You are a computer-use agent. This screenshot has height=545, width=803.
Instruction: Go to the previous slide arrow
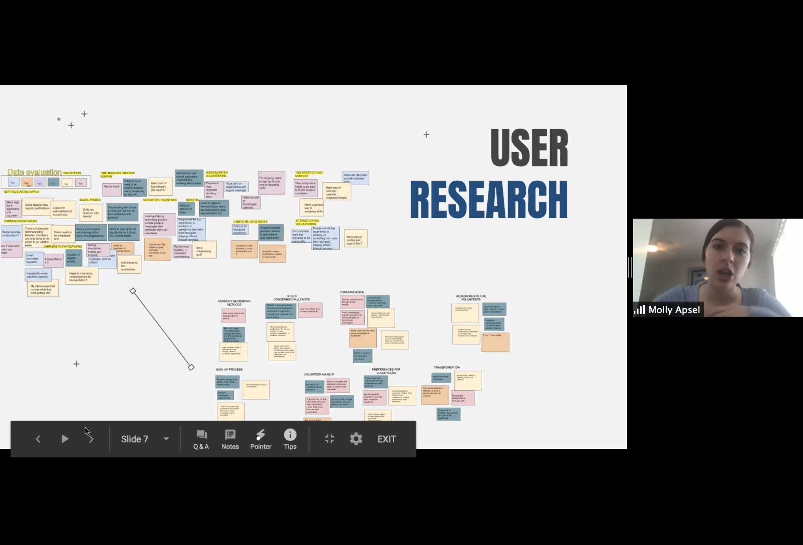(38, 439)
